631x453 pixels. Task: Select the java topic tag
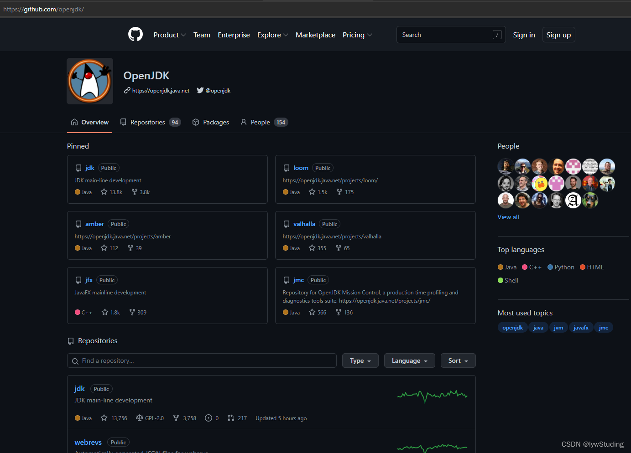pos(538,328)
